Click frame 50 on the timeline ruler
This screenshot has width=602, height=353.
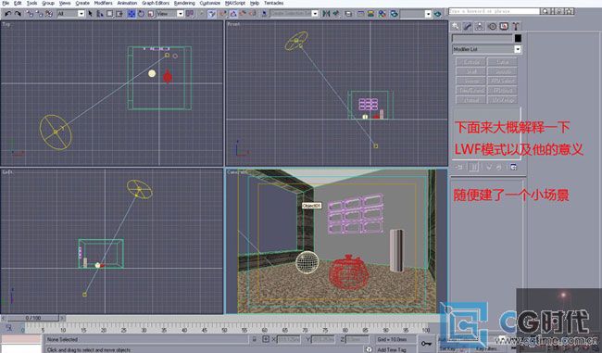224,330
